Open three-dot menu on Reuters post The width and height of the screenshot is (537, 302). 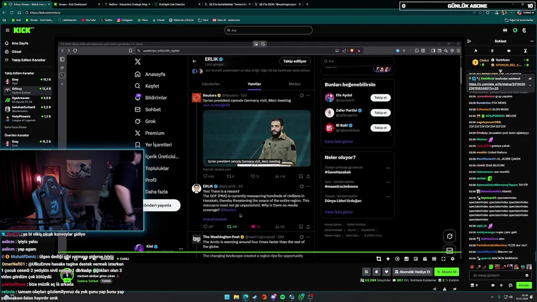pos(308,96)
